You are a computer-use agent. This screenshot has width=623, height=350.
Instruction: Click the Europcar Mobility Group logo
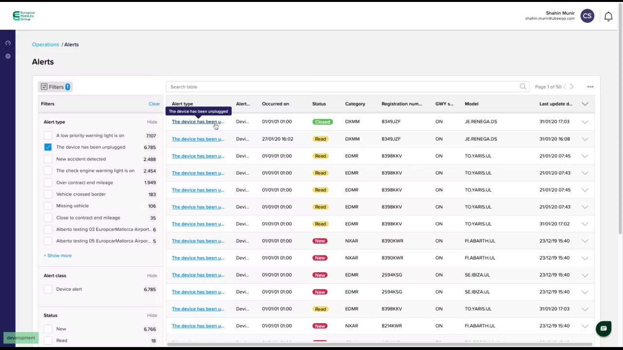coord(24,16)
